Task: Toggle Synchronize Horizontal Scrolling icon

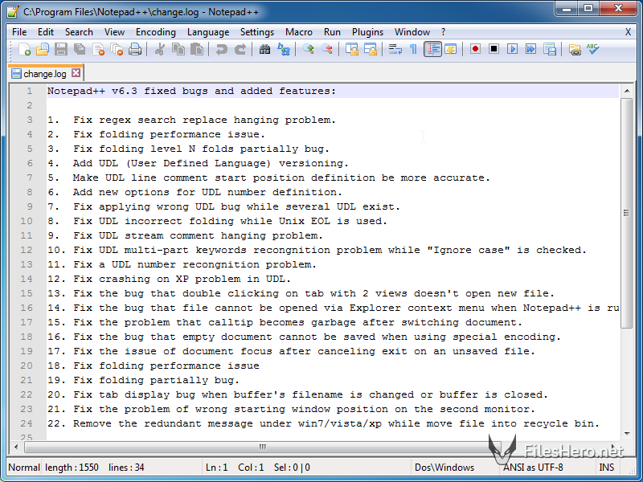Action: [371, 50]
